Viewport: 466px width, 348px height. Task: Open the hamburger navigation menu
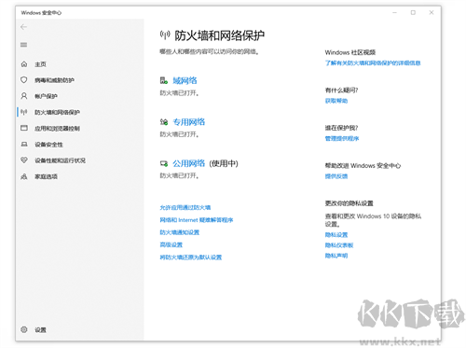[x=23, y=45]
